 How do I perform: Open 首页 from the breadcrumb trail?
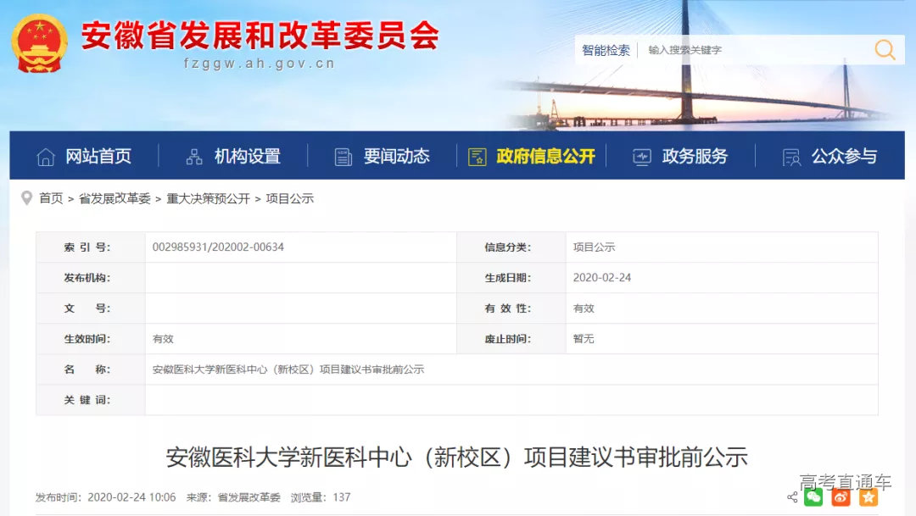pyautogui.click(x=51, y=197)
